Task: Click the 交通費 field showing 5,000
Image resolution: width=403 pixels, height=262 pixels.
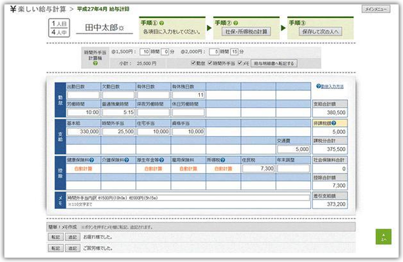Action: point(293,149)
